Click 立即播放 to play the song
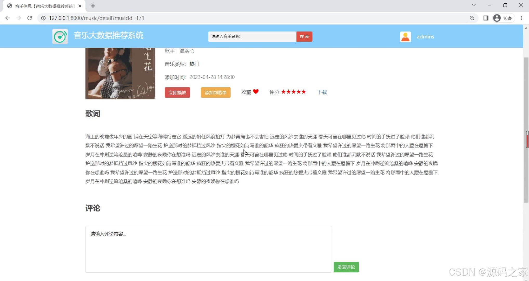 point(177,92)
